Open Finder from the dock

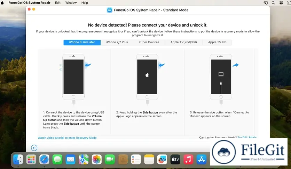point(18,160)
